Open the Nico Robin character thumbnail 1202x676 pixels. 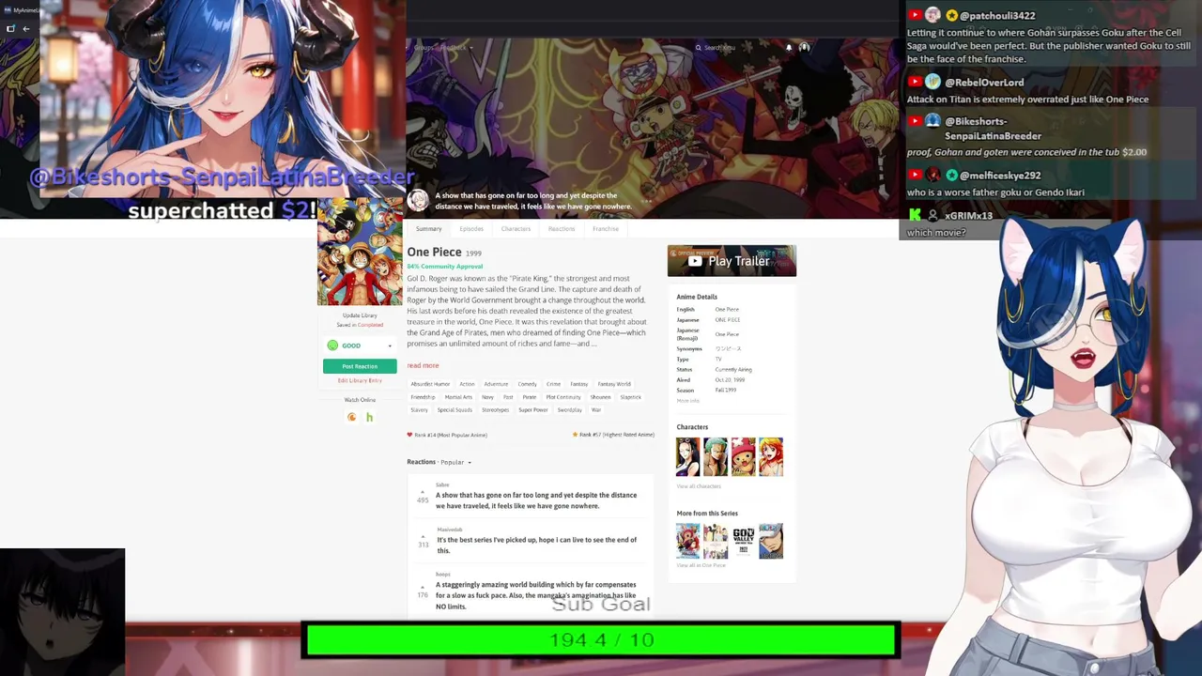click(688, 457)
